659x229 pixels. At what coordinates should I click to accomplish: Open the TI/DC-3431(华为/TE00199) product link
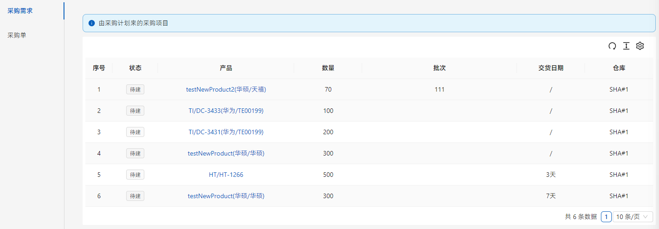226,132
